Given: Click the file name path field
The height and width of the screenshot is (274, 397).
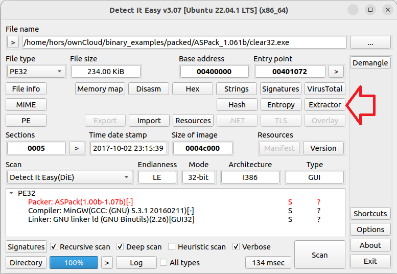Looking at the screenshot, I should (184, 42).
